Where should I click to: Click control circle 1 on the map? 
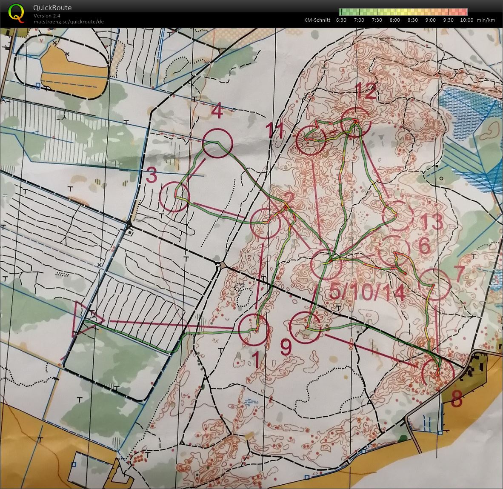(x=254, y=330)
